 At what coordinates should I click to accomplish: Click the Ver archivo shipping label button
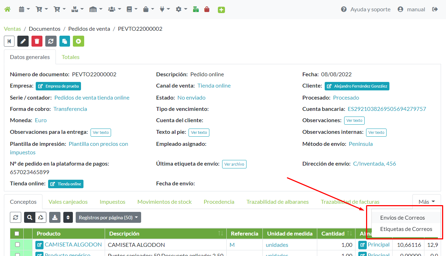[234, 164]
